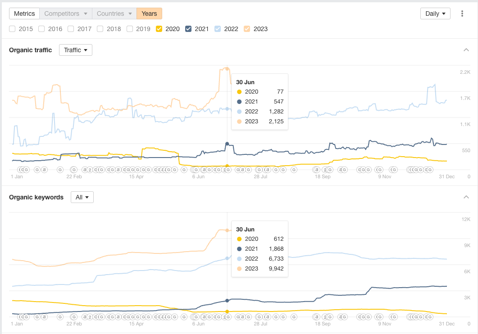
Task: Open the three-dot more options menu
Action: pyautogui.click(x=462, y=14)
